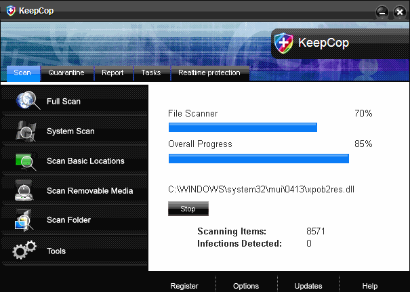
Task: Click the Scanning Items count 8571
Action: coord(316,231)
